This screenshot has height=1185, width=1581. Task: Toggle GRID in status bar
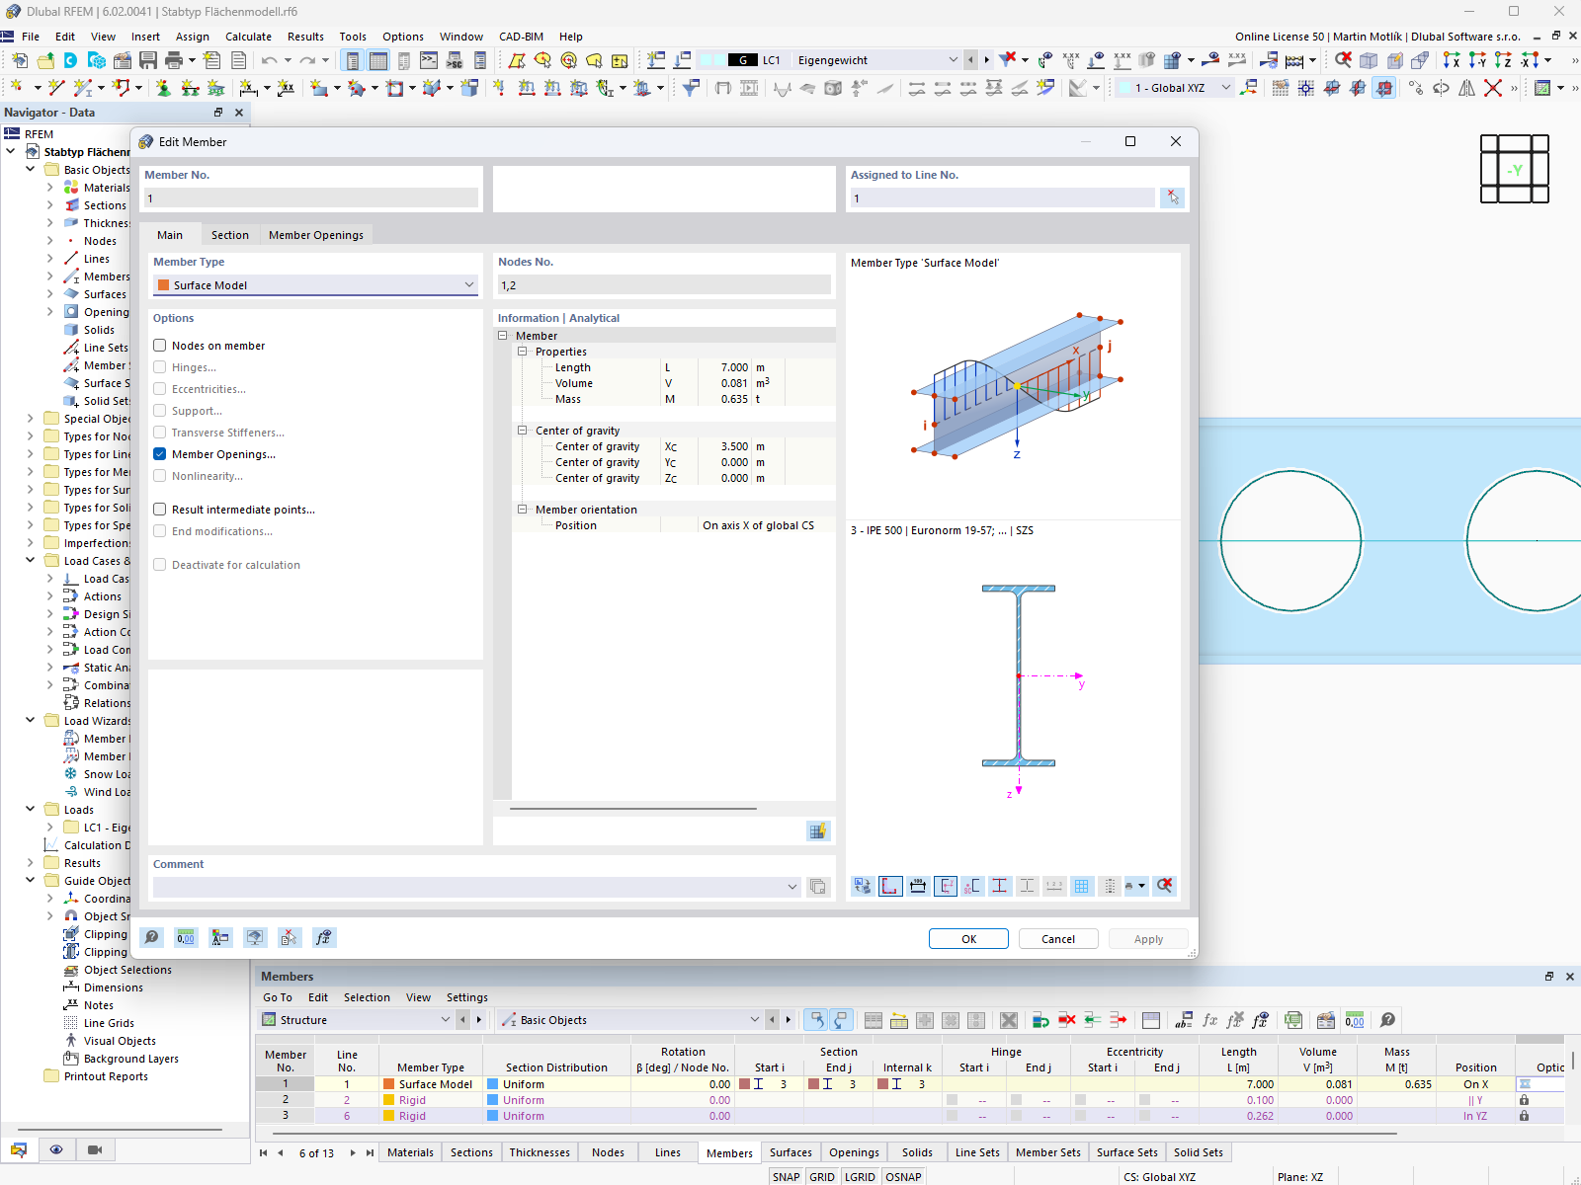coord(822,1177)
